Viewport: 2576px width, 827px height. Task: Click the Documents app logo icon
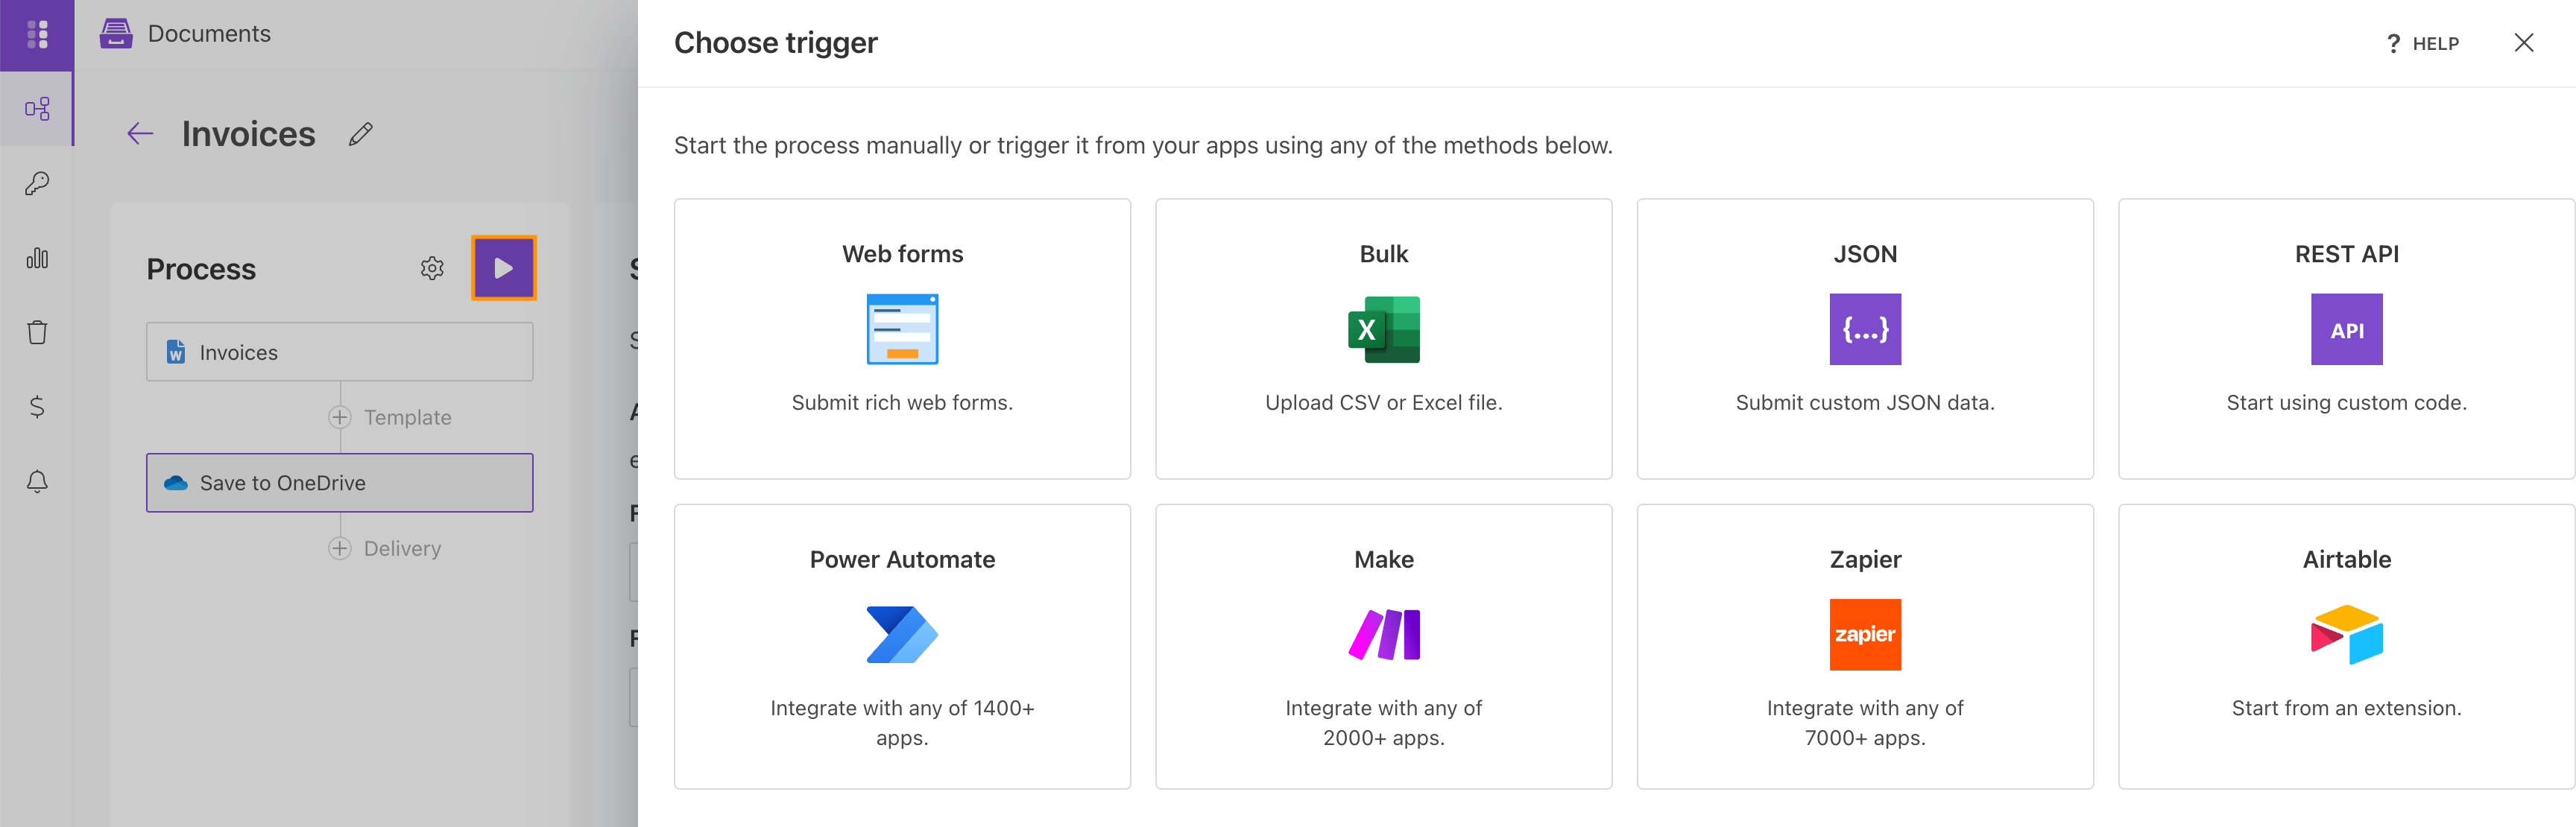pos(116,34)
